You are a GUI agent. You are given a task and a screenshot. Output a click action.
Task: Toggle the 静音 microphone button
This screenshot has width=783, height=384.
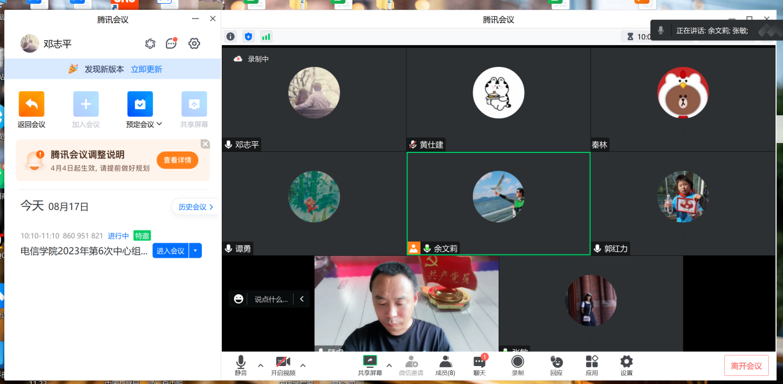pyautogui.click(x=241, y=365)
